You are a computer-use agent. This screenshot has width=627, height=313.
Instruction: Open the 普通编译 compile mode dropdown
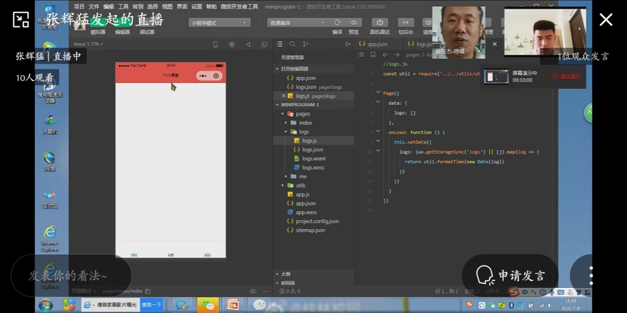[x=297, y=23]
